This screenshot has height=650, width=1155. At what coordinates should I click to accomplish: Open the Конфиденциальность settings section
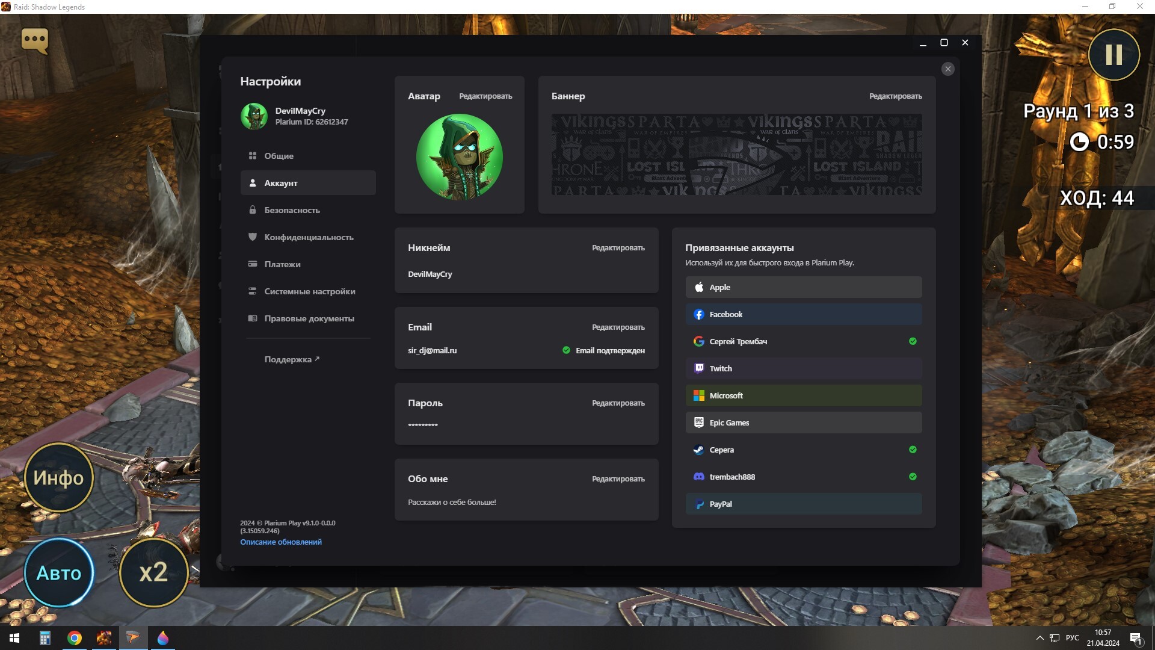pos(308,237)
